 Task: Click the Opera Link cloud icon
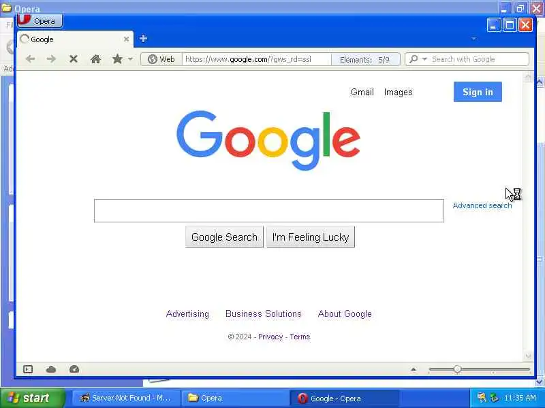[51, 369]
